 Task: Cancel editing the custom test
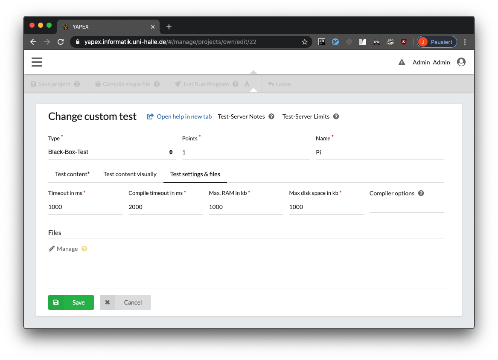125,302
